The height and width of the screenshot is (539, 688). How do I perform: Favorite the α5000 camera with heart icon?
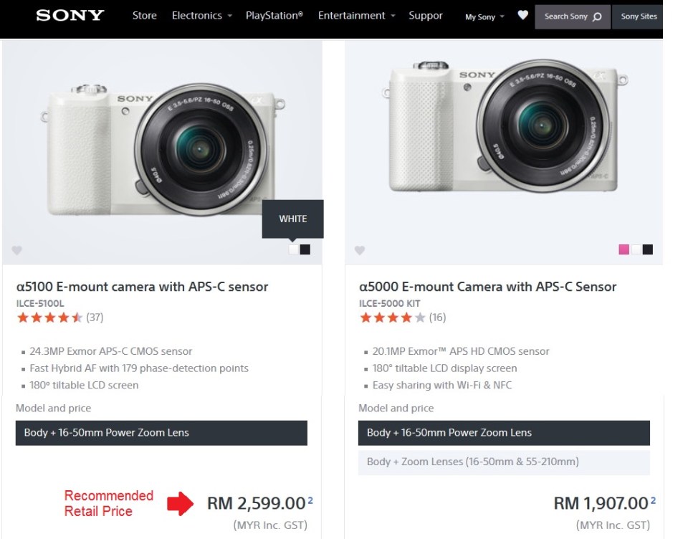(360, 250)
